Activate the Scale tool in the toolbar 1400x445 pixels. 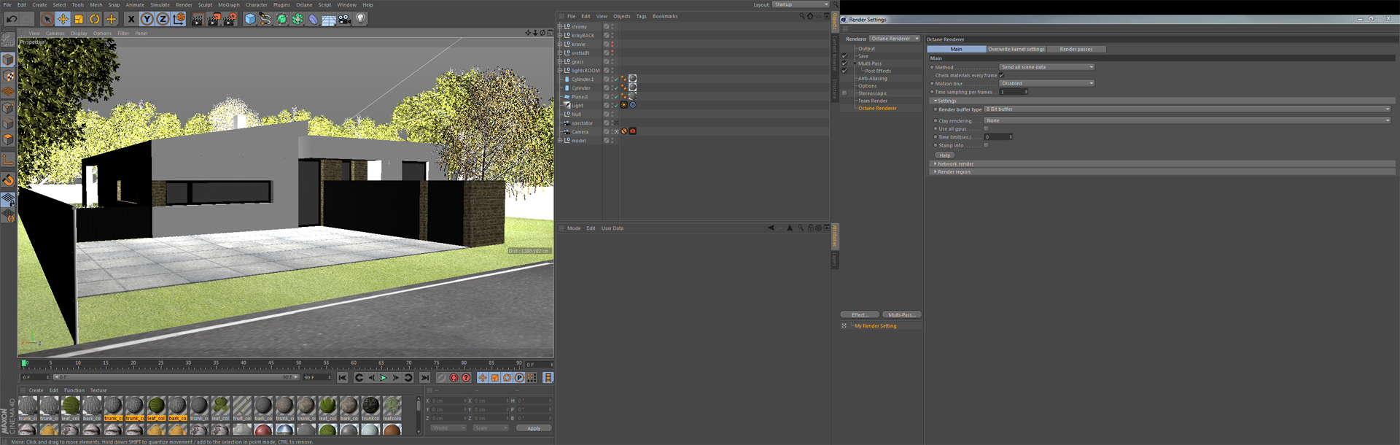(79, 19)
